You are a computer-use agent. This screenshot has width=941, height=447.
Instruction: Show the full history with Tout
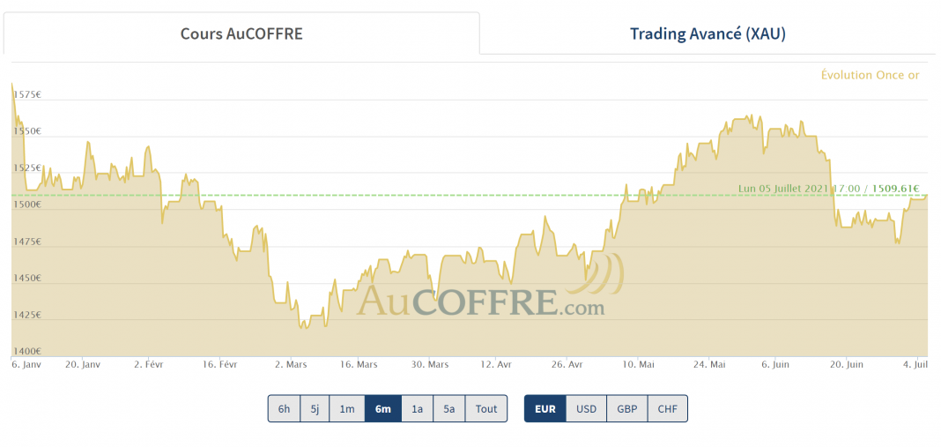(486, 408)
